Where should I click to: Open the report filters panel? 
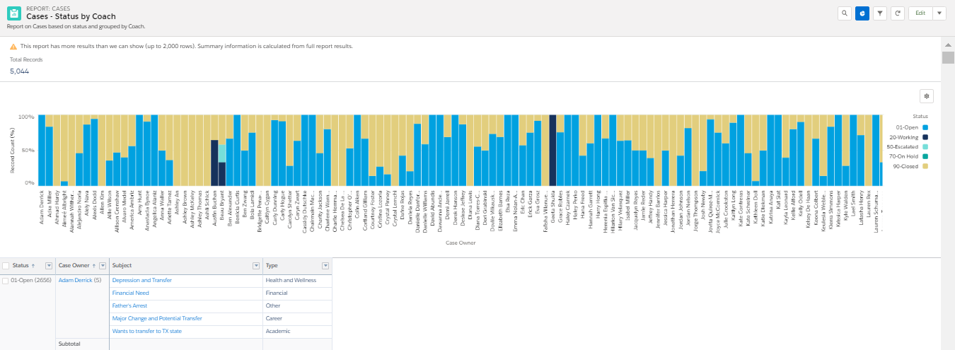pos(880,13)
